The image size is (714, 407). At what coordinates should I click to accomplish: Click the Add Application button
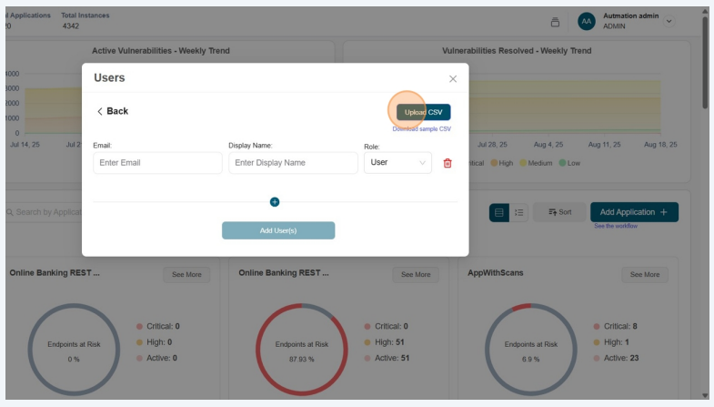coord(634,212)
